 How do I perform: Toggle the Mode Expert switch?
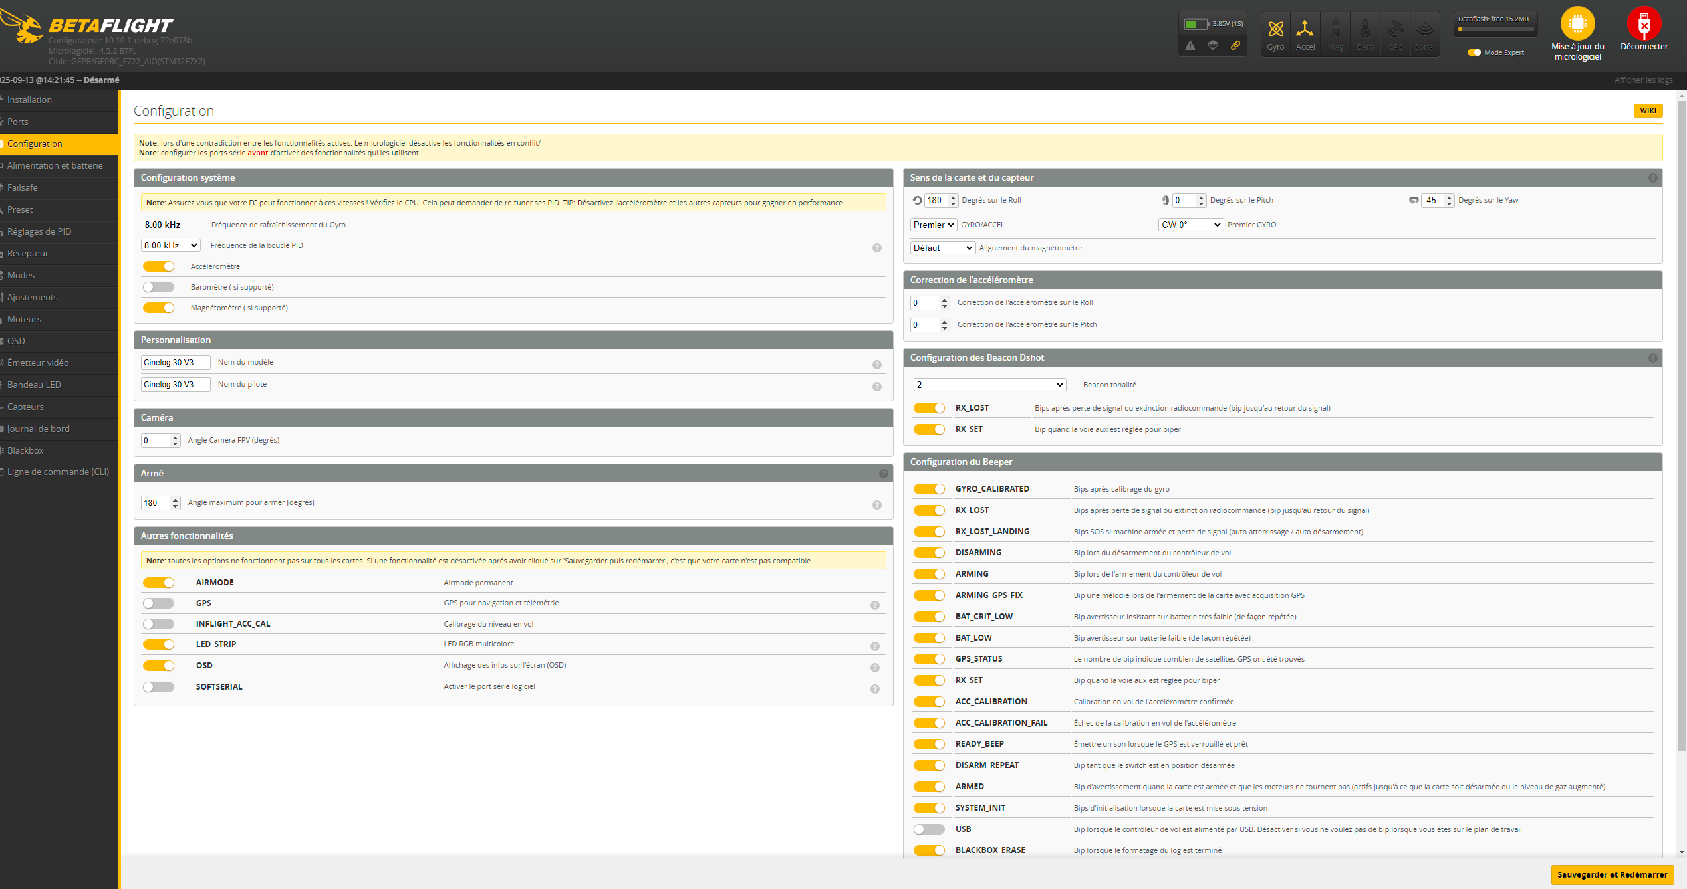(x=1474, y=52)
